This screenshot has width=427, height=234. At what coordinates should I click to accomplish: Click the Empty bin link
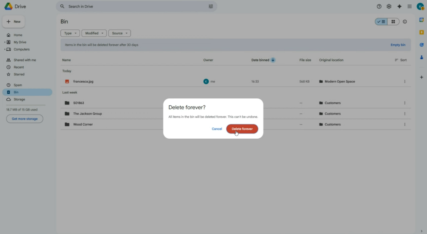click(x=398, y=45)
